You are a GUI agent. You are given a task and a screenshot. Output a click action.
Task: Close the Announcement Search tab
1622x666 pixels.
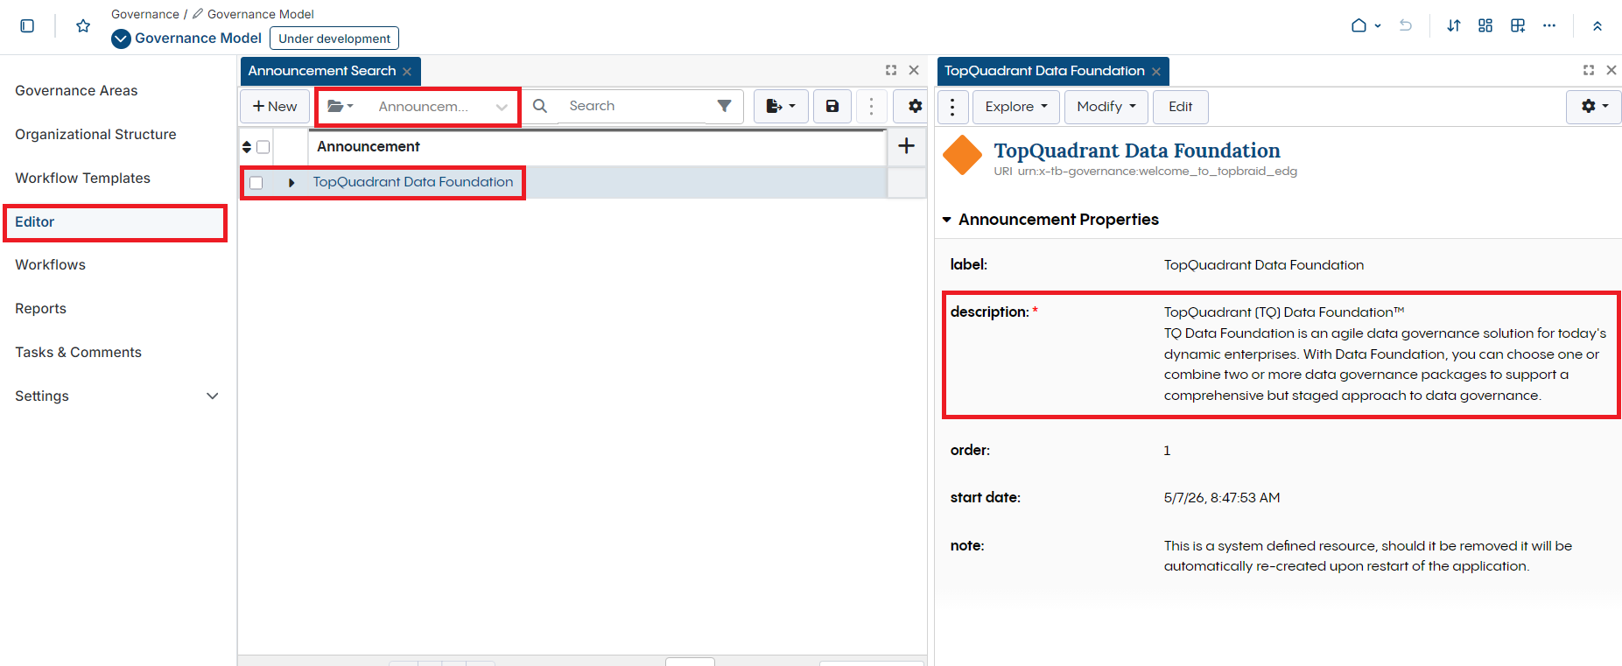407,72
